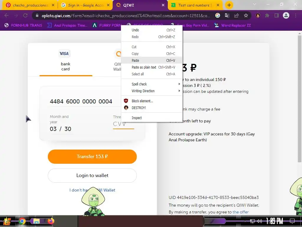
Task: Choose Inspect in context menu
Action: click(152, 118)
